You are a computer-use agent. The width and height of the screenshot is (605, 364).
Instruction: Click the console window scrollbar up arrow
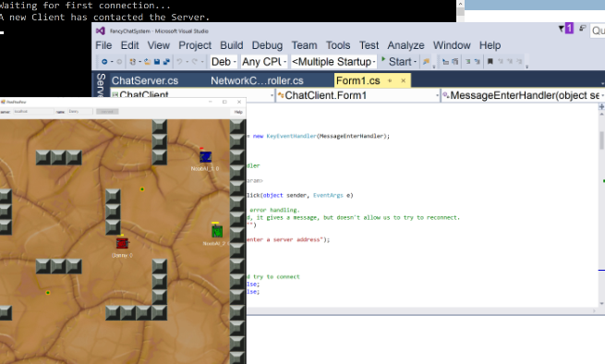click(x=460, y=4)
